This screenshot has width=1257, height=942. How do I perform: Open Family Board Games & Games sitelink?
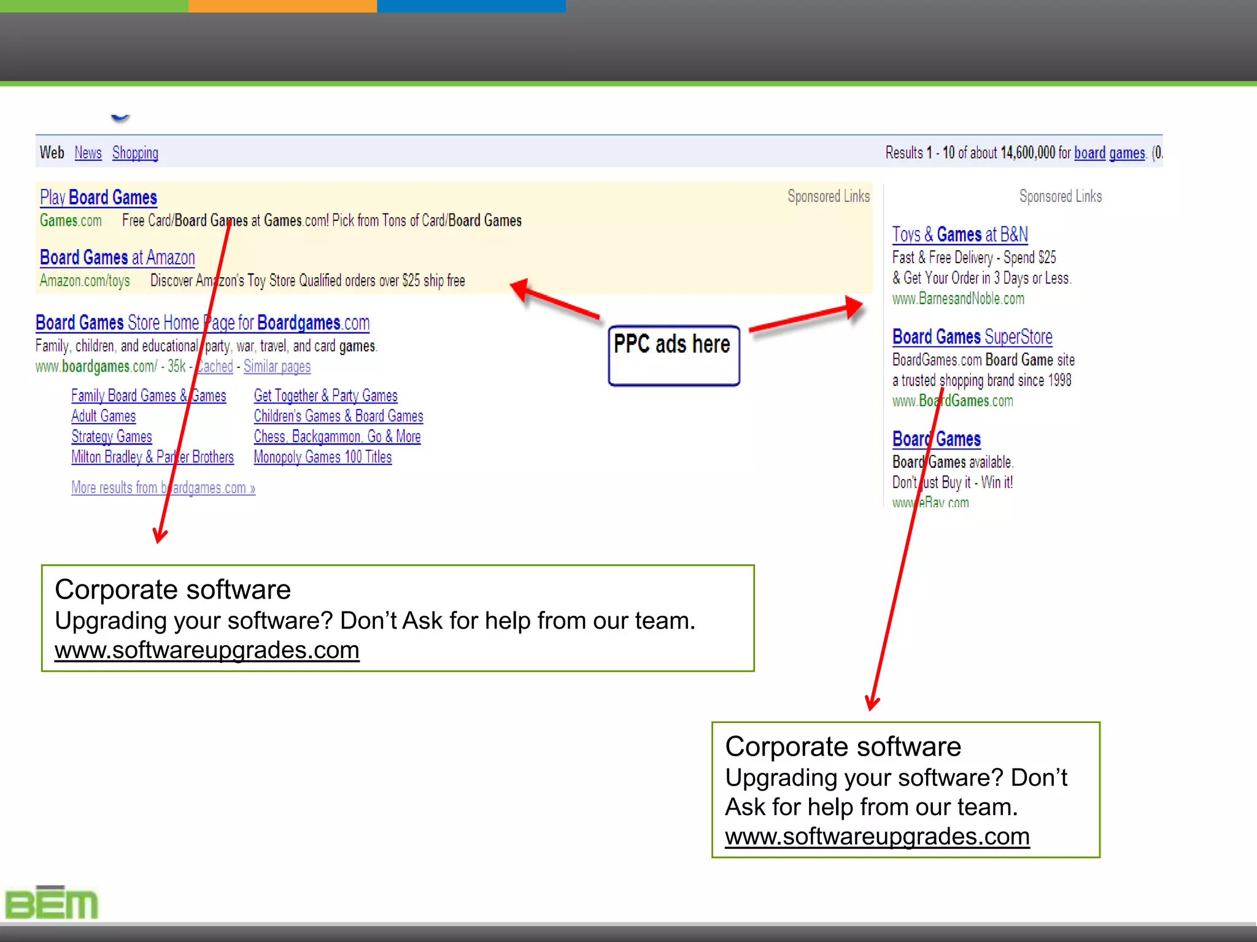[x=149, y=396]
